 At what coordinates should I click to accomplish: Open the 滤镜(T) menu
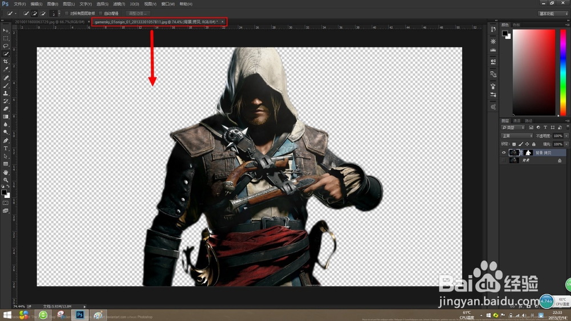(119, 4)
